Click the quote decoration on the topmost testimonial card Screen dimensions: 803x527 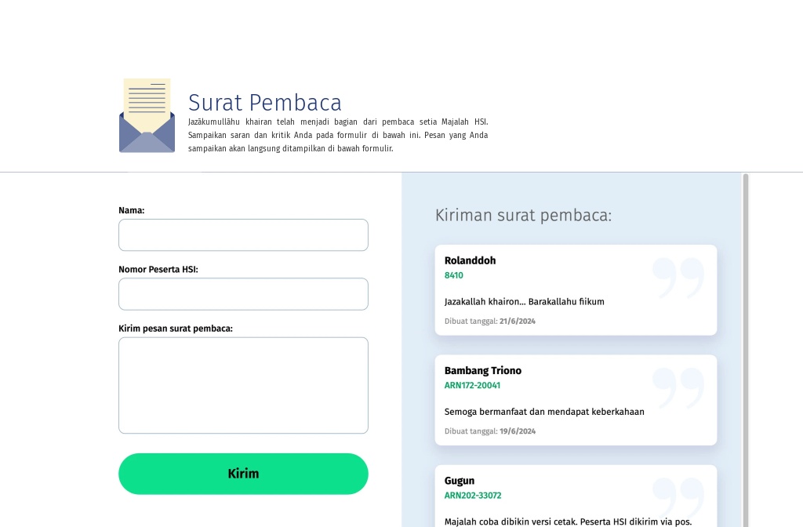[678, 278]
